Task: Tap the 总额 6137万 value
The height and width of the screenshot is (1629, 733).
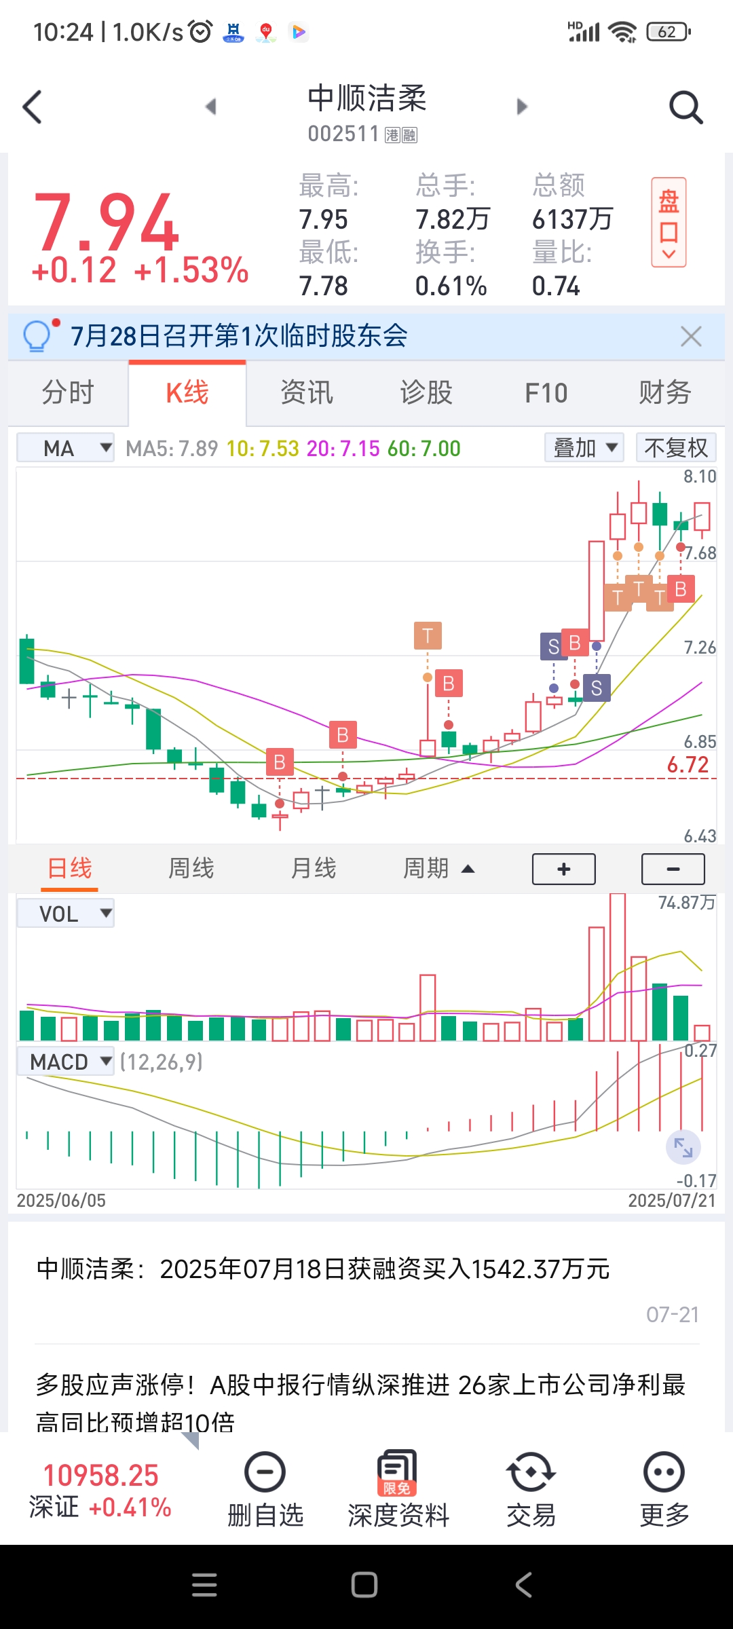Action: (572, 220)
